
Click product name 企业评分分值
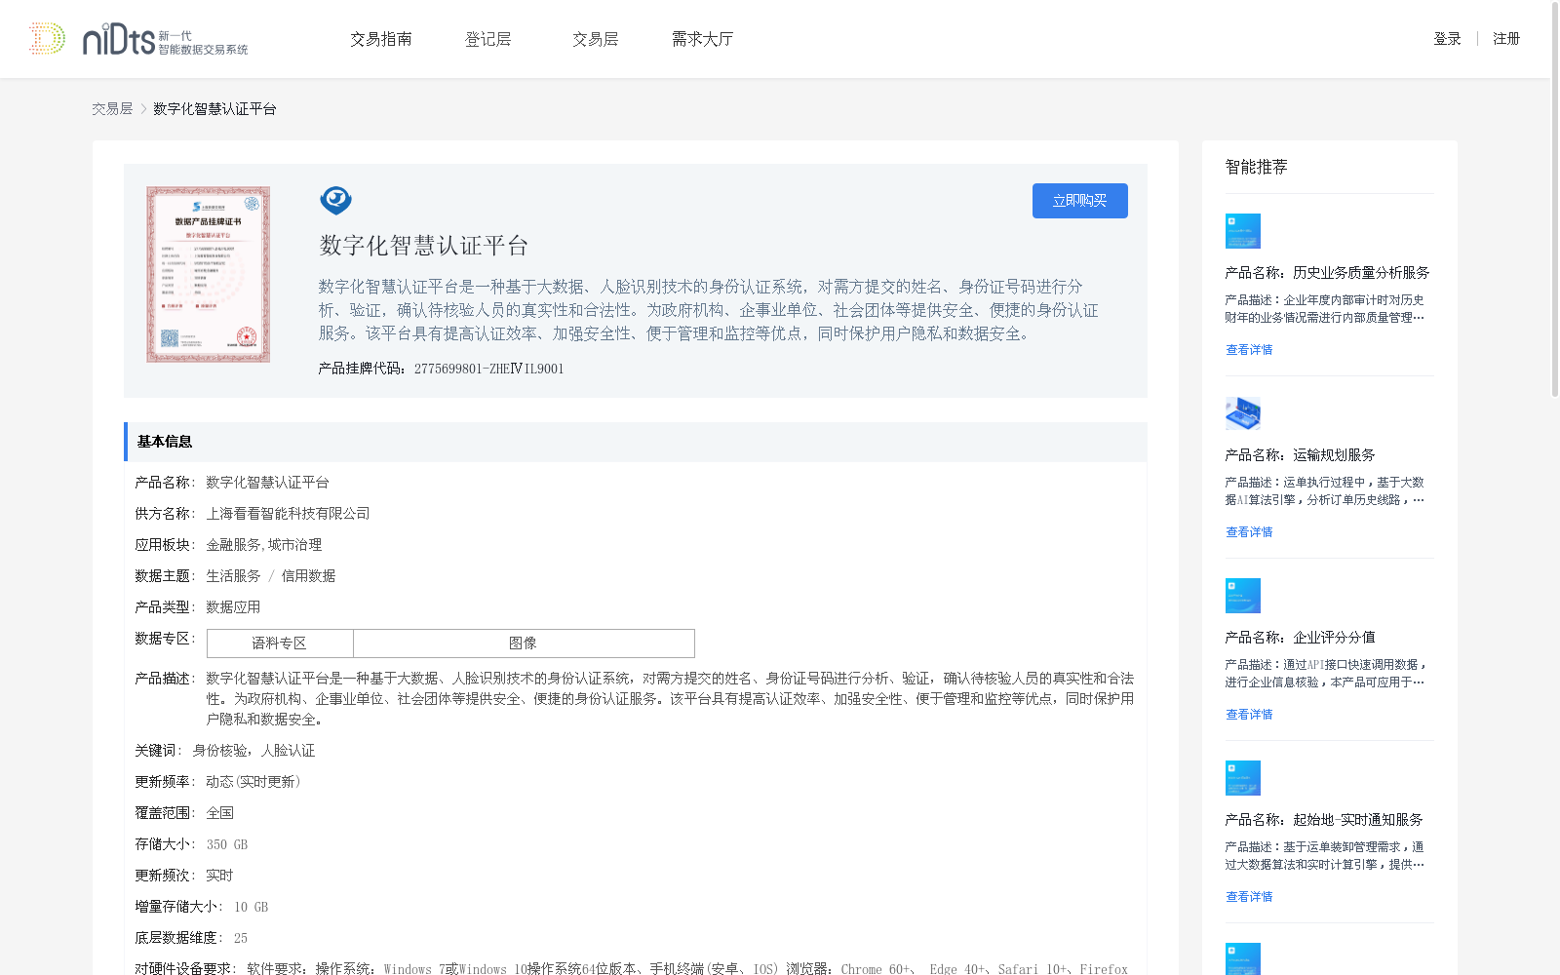(1334, 638)
